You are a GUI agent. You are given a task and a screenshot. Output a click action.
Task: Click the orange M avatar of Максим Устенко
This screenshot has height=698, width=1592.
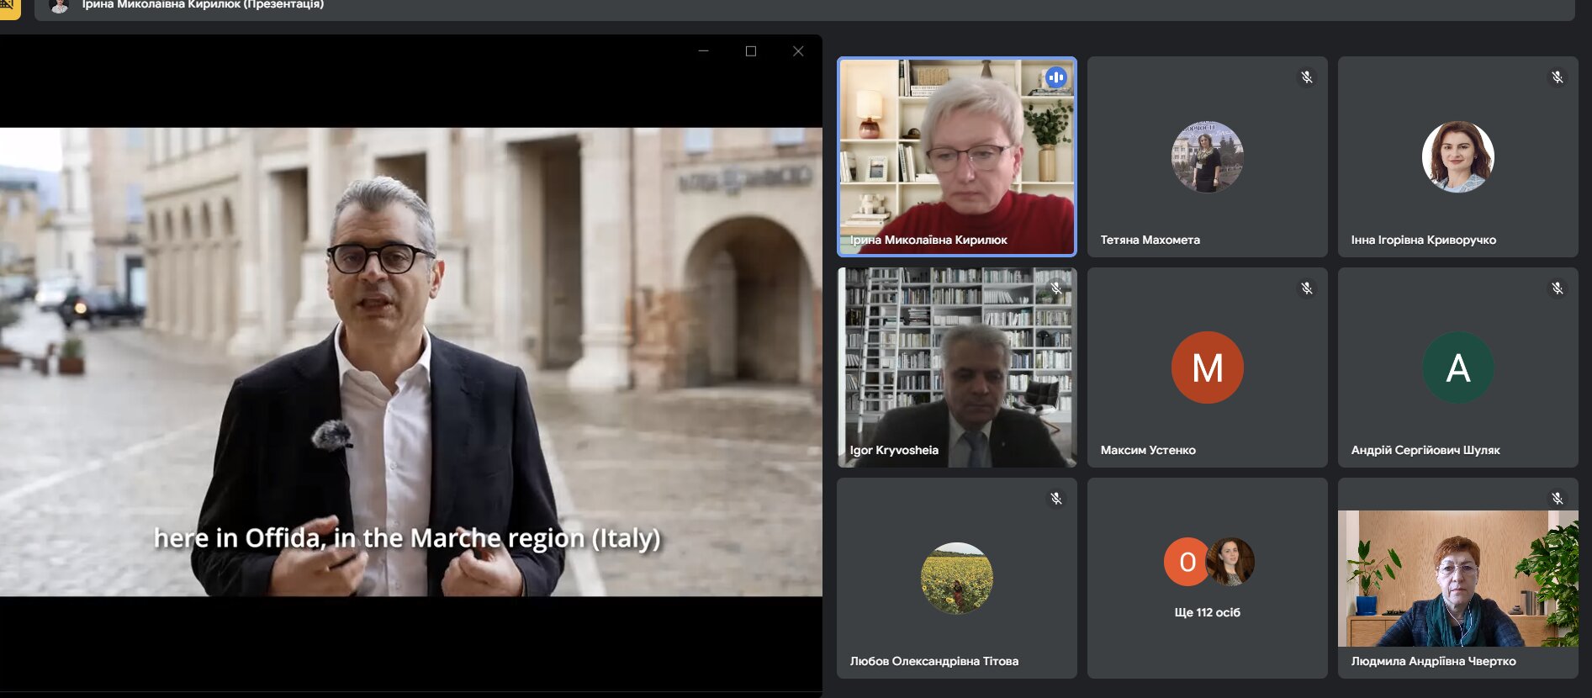(1207, 368)
